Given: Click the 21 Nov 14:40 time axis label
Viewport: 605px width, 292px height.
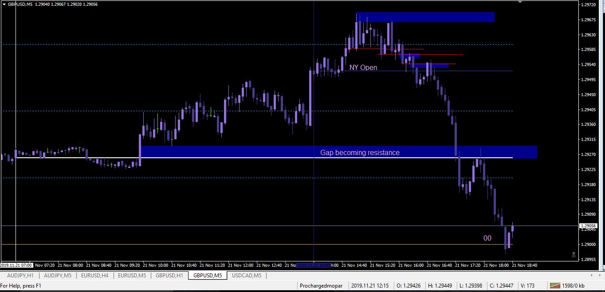Looking at the screenshot, I should (x=354, y=265).
